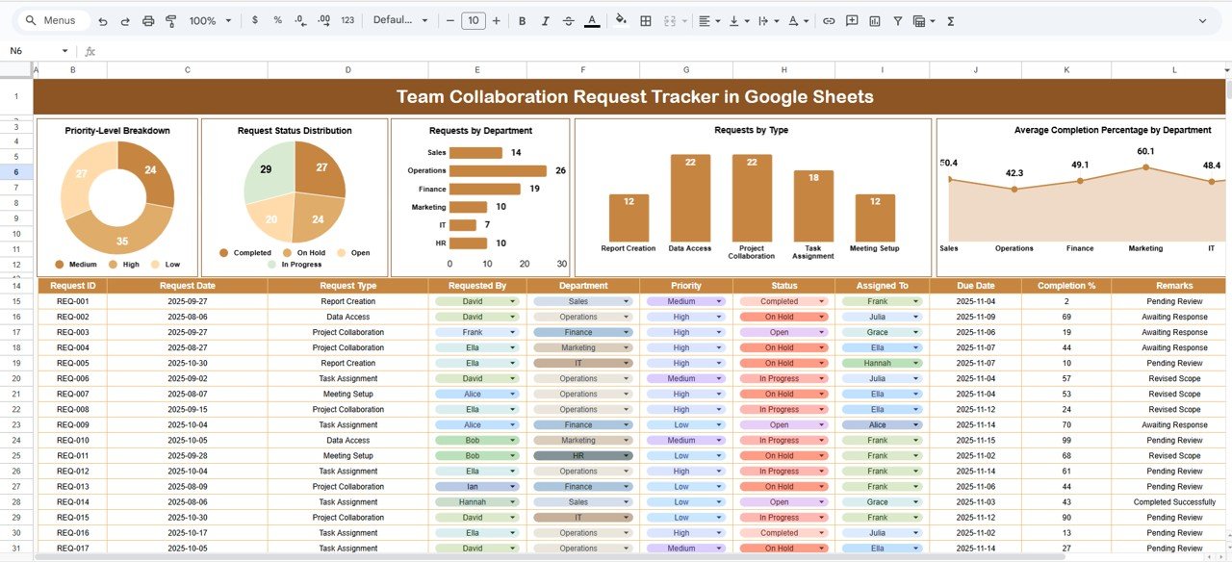Viewport: 1232px width, 562px height.
Task: Expand the Default font dropdown
Action: point(400,20)
